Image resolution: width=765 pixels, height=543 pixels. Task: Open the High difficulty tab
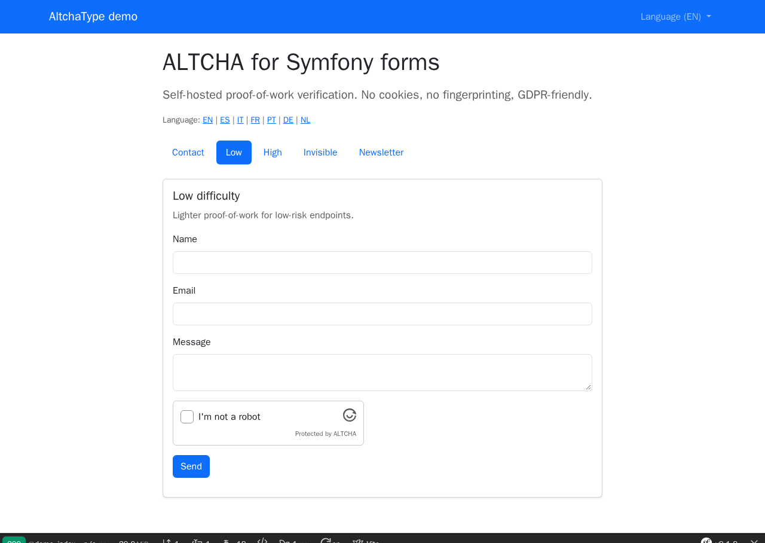273,152
